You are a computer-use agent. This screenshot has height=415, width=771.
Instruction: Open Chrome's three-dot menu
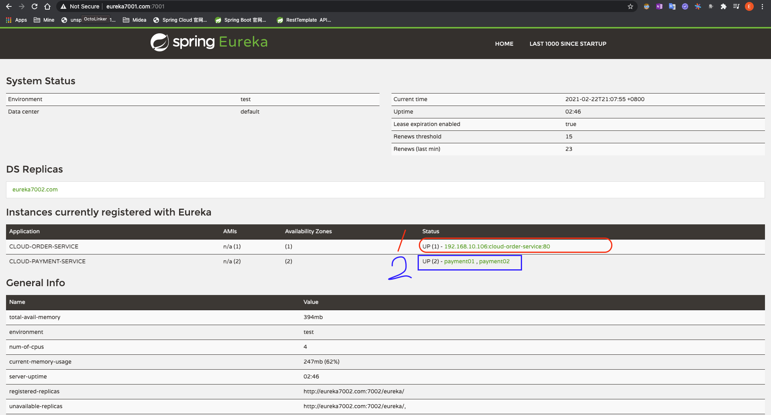pos(762,6)
